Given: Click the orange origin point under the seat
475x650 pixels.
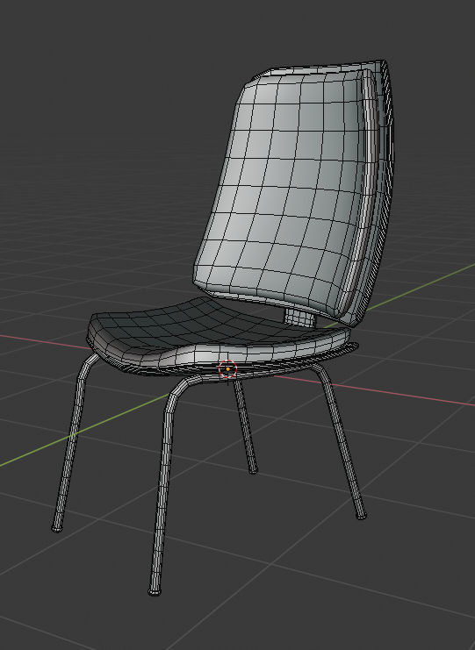Looking at the screenshot, I should 227,368.
